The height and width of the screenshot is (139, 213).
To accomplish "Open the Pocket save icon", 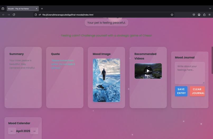I will click(194, 15).
